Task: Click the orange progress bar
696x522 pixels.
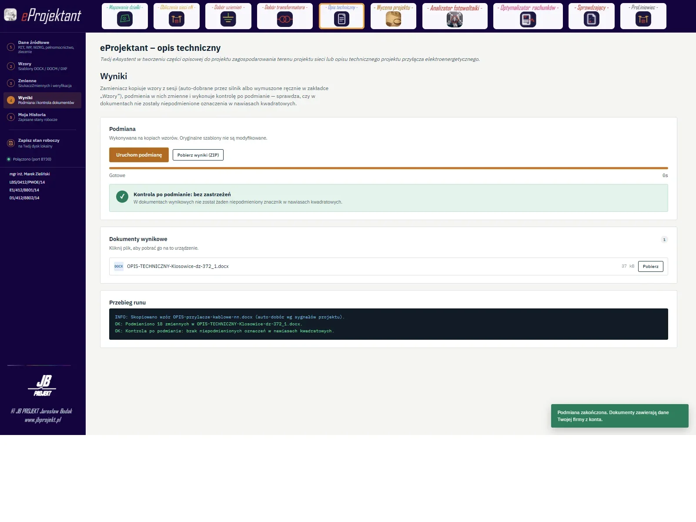Action: click(388, 168)
